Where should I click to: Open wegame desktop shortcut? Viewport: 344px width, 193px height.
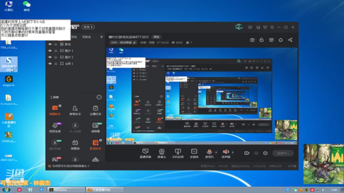tap(9, 81)
